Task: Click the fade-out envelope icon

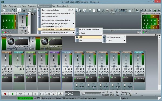Action: pos(125,10)
